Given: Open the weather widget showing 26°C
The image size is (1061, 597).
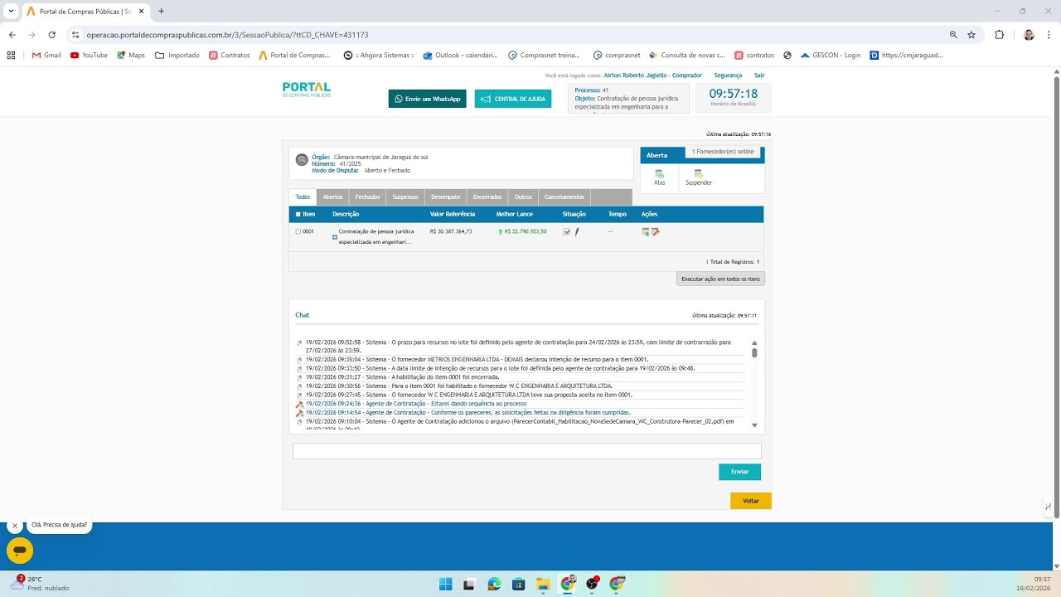Looking at the screenshot, I should point(40,584).
